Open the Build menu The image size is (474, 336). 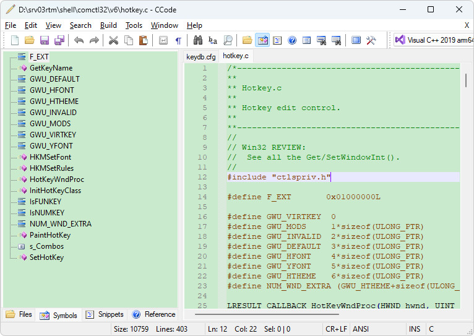(108, 25)
